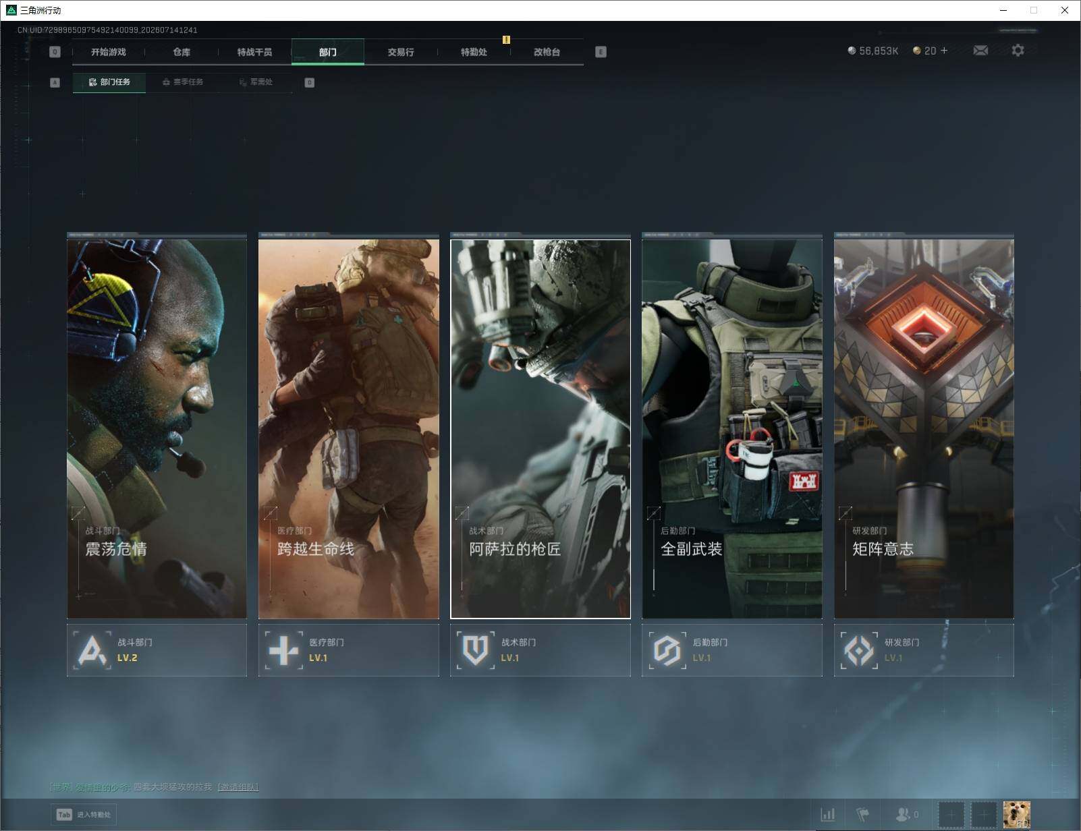
Task: Click the 战术部门 shield emblem icon
Action: pyautogui.click(x=476, y=650)
